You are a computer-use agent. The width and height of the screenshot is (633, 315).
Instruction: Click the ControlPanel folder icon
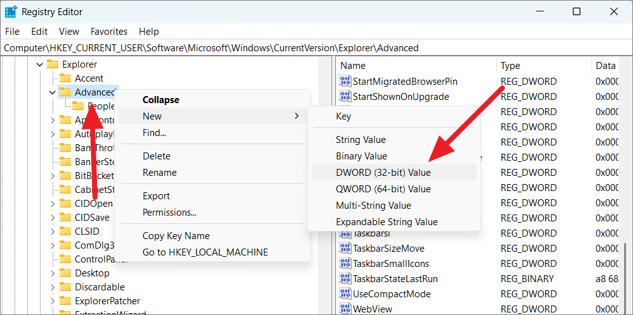point(65,259)
